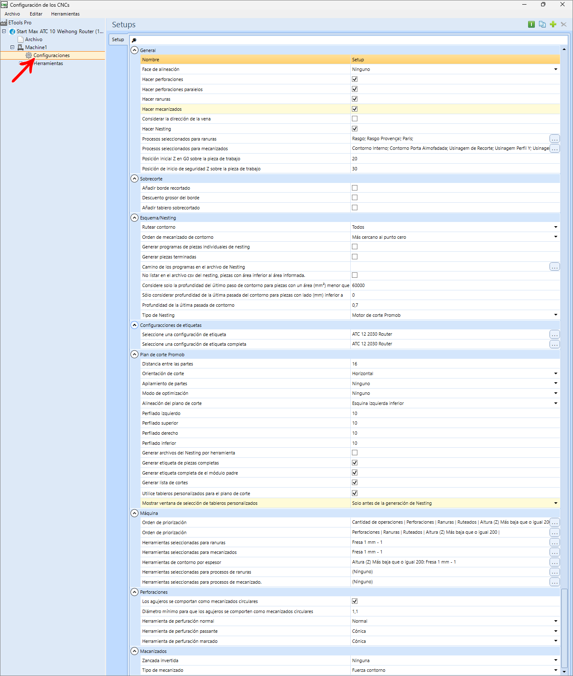
Task: Click the duplicate setup pages icon
Action: pos(542,24)
